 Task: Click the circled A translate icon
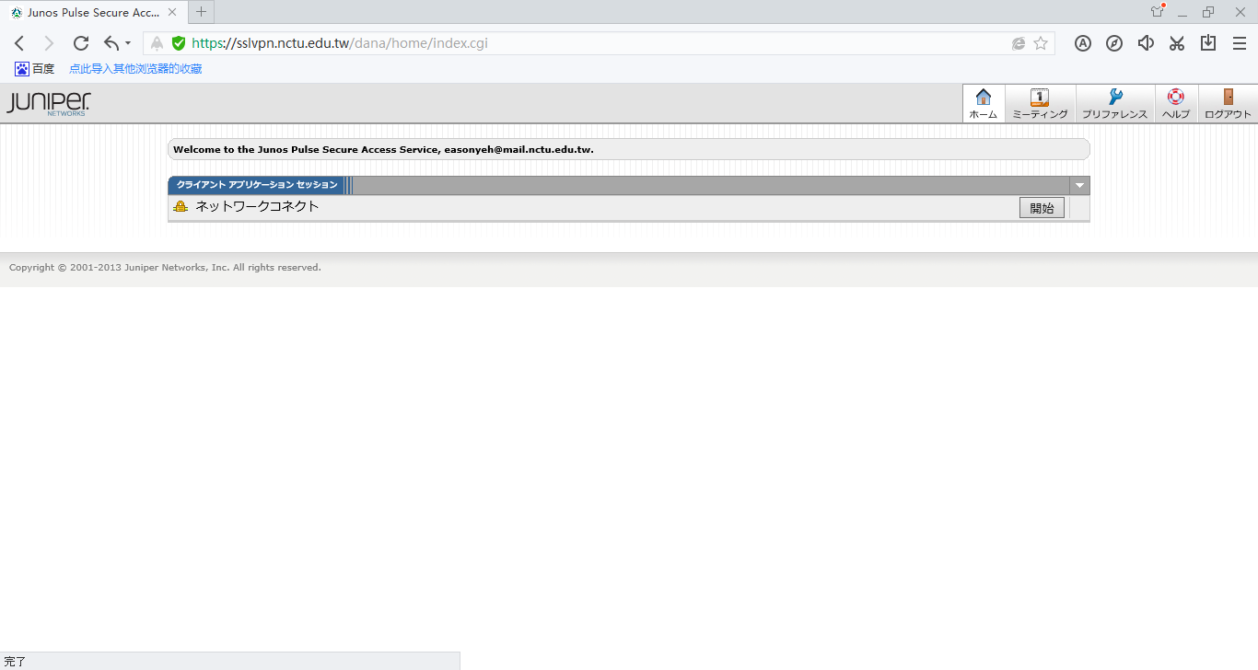click(x=1083, y=43)
